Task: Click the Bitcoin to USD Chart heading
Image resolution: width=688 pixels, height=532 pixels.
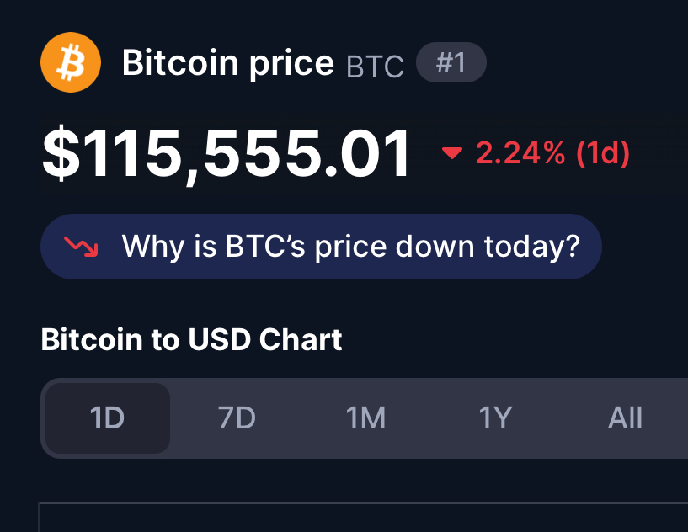Action: click(191, 339)
